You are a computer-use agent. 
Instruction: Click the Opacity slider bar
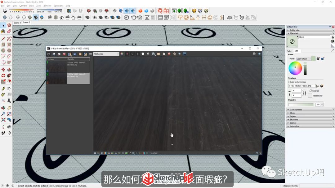301,105
